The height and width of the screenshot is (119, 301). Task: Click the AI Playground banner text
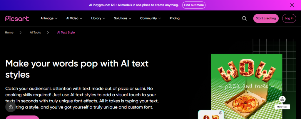(x=134, y=5)
